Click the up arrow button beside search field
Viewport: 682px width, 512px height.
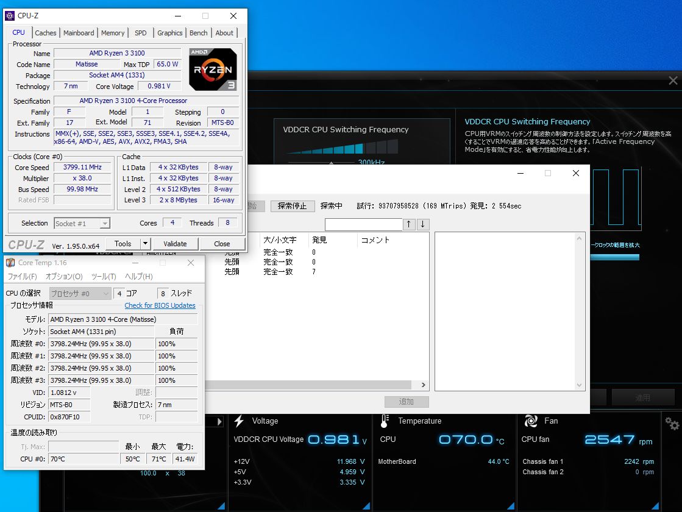(x=408, y=224)
